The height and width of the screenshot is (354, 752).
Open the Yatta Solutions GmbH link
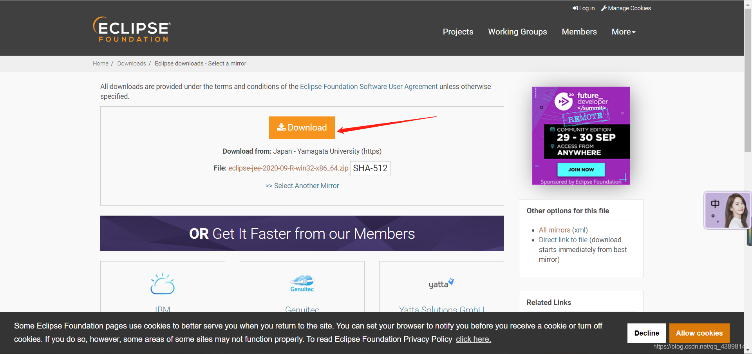click(x=441, y=309)
